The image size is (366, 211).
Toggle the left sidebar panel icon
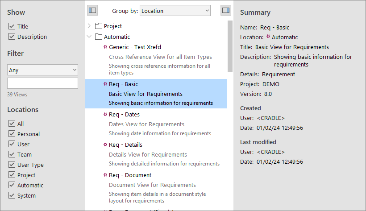click(92, 10)
